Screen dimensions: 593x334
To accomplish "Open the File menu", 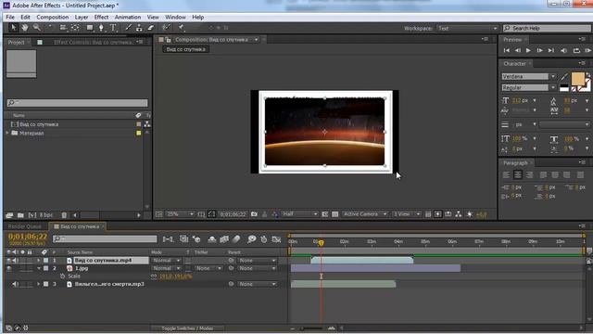I will tap(10, 17).
